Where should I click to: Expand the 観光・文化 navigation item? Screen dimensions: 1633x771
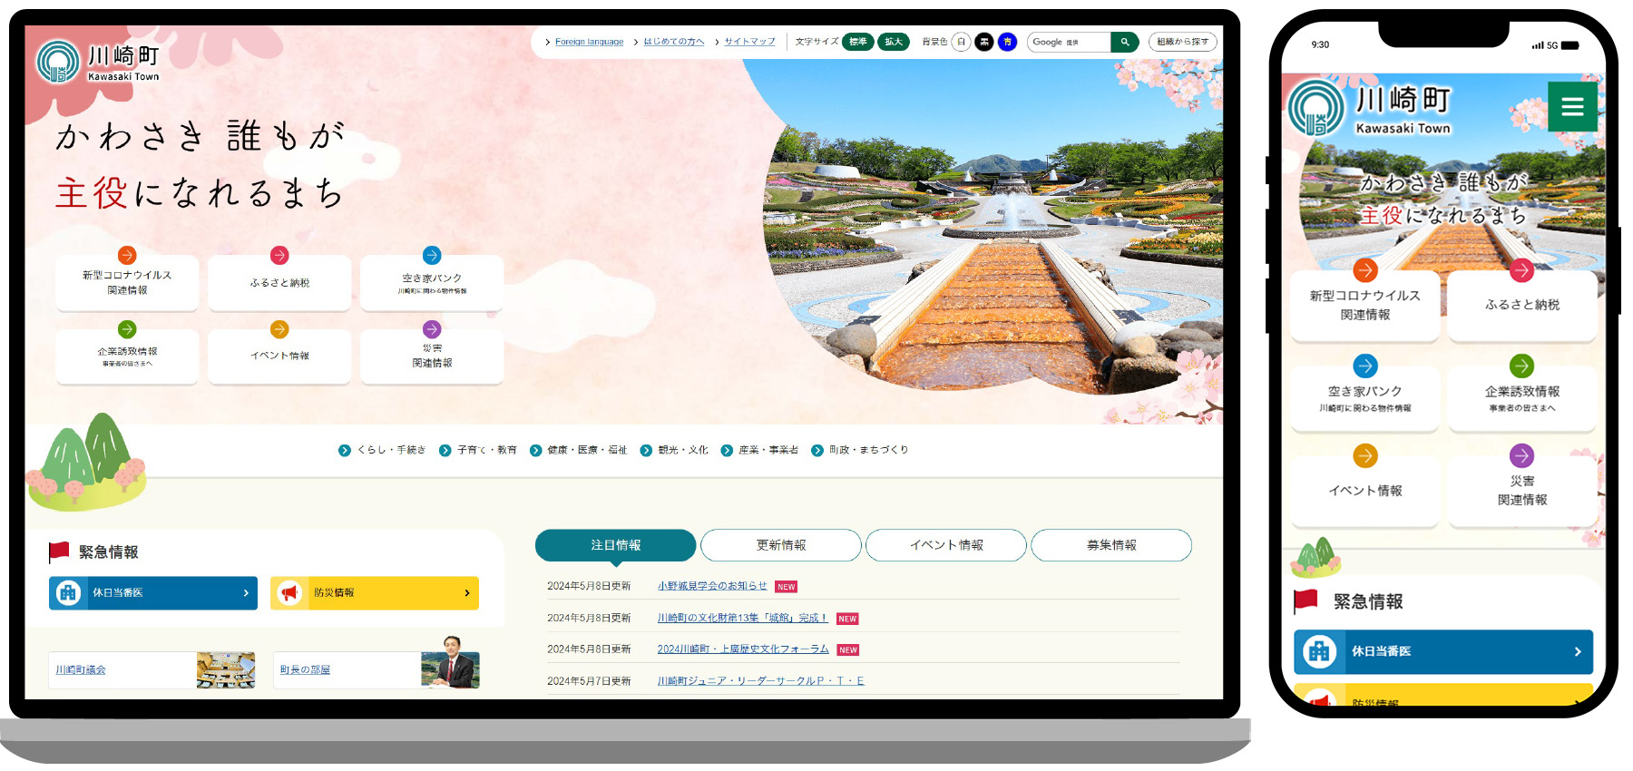pos(674,450)
